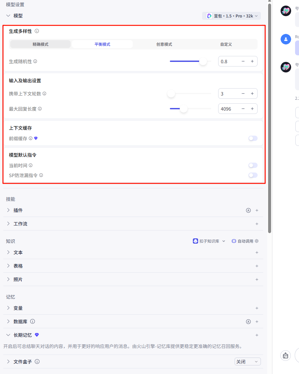Open the 自动调用 settings gear icon
Image resolution: width=299 pixels, height=374 pixels.
tap(257, 241)
